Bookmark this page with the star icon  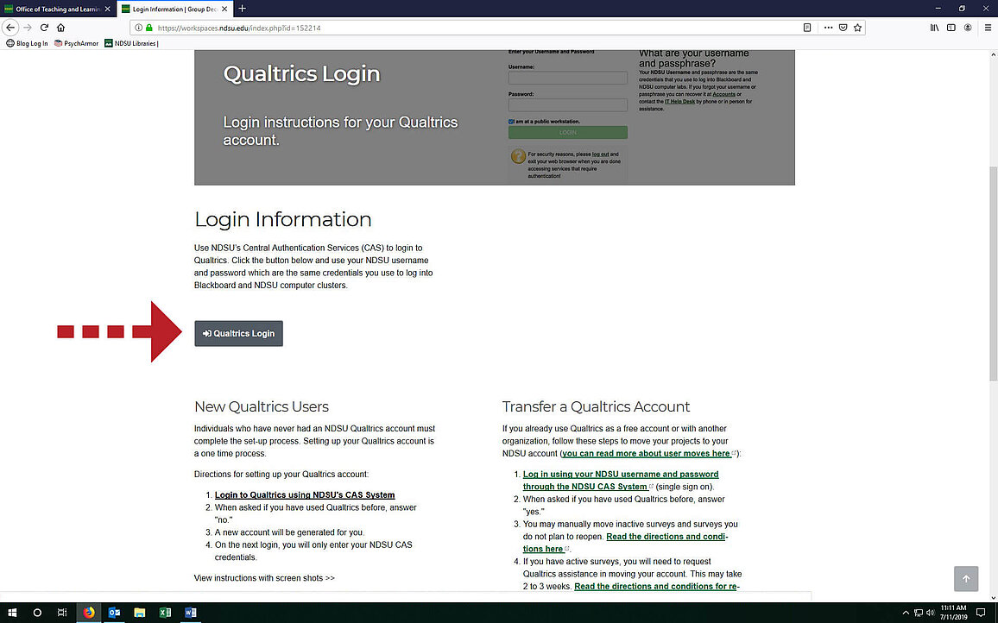click(x=857, y=28)
